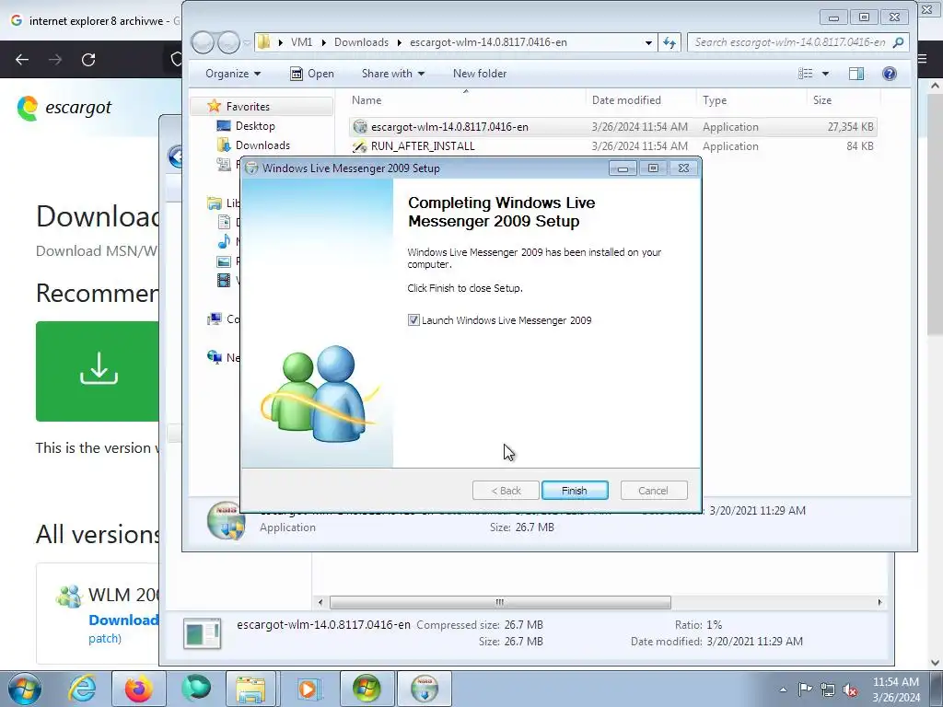Click Open in Explorer toolbar
The image size is (943, 707).
tap(312, 74)
